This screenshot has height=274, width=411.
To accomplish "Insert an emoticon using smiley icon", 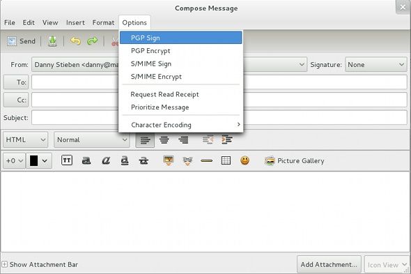I will [x=245, y=160].
